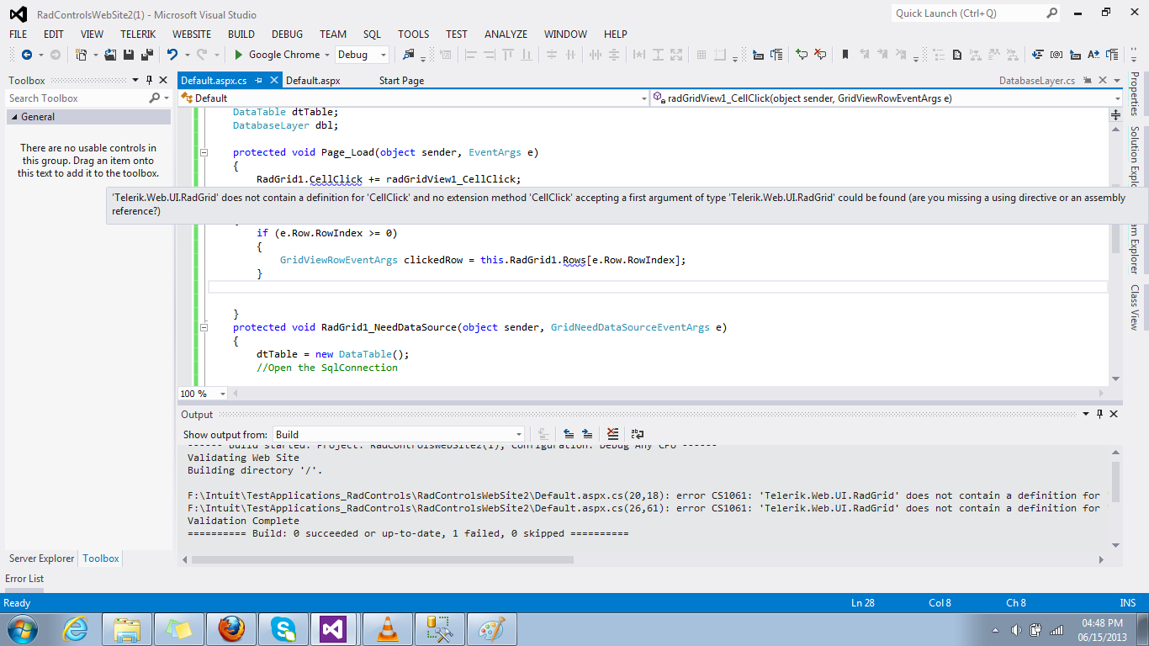
Task: Toggle bookmark using the bookmark icon
Action: 845,55
